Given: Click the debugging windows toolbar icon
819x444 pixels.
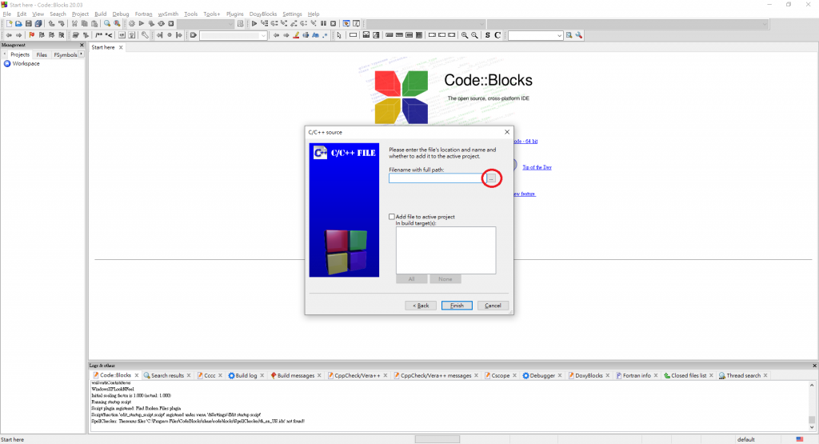Looking at the screenshot, I should click(x=346, y=23).
